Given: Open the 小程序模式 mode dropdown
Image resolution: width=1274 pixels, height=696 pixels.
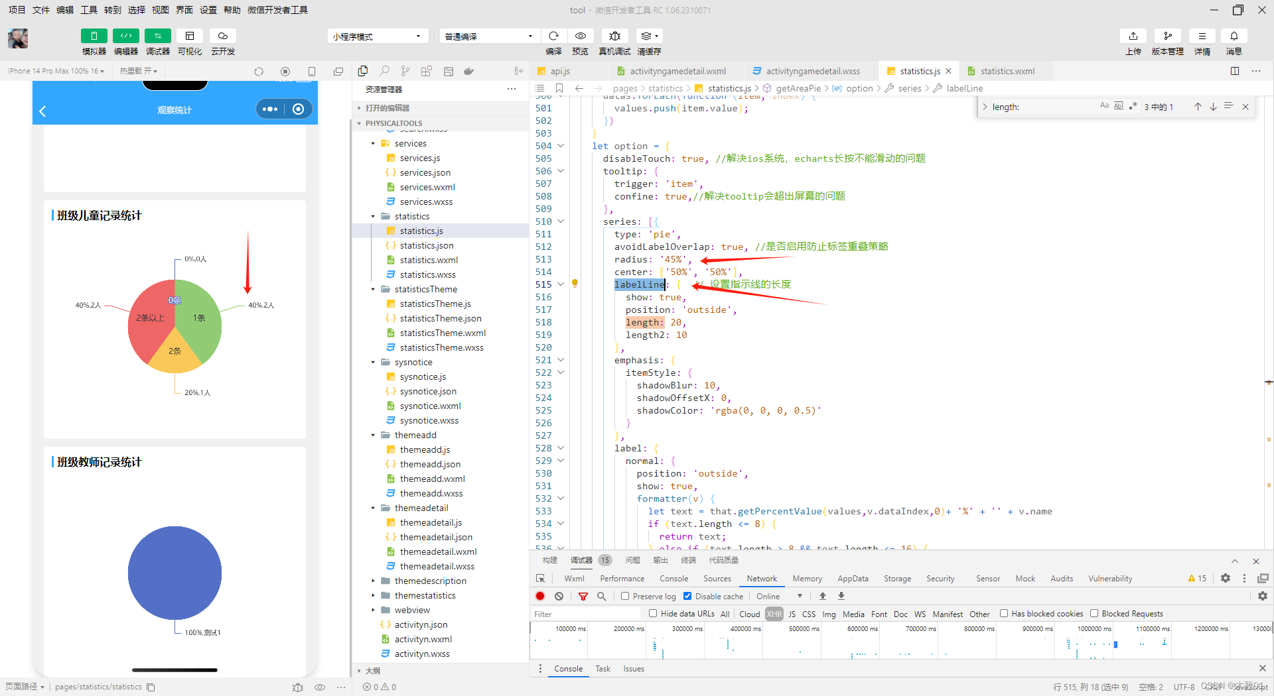Looking at the screenshot, I should click(x=378, y=36).
